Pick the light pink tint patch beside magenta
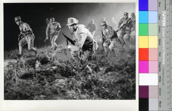 pyautogui.click(x=153, y=67)
